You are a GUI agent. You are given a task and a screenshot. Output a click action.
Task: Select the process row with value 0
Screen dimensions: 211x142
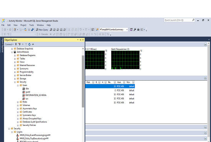[x=110, y=91]
